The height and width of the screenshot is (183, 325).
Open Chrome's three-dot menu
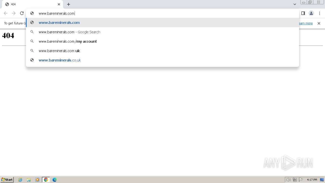click(x=319, y=13)
